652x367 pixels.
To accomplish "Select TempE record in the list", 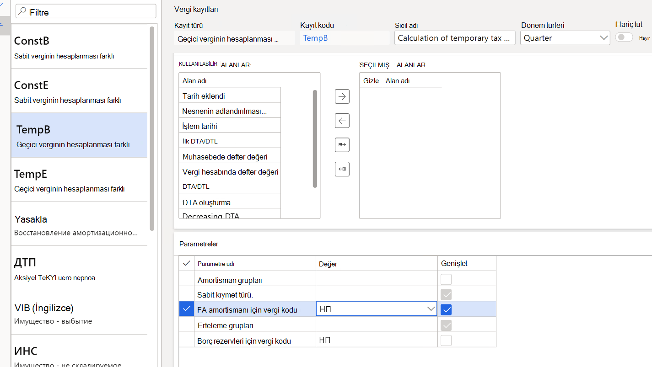I will 79,180.
